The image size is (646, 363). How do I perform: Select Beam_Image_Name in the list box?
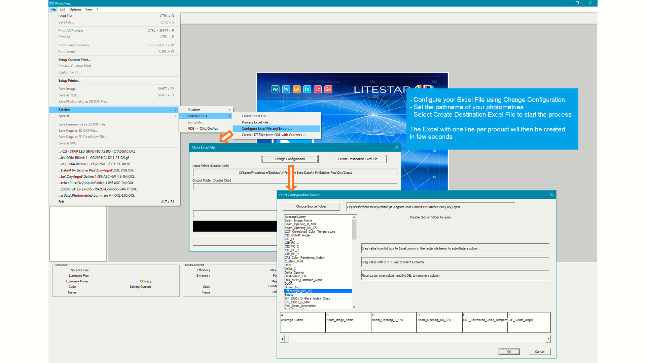318,220
